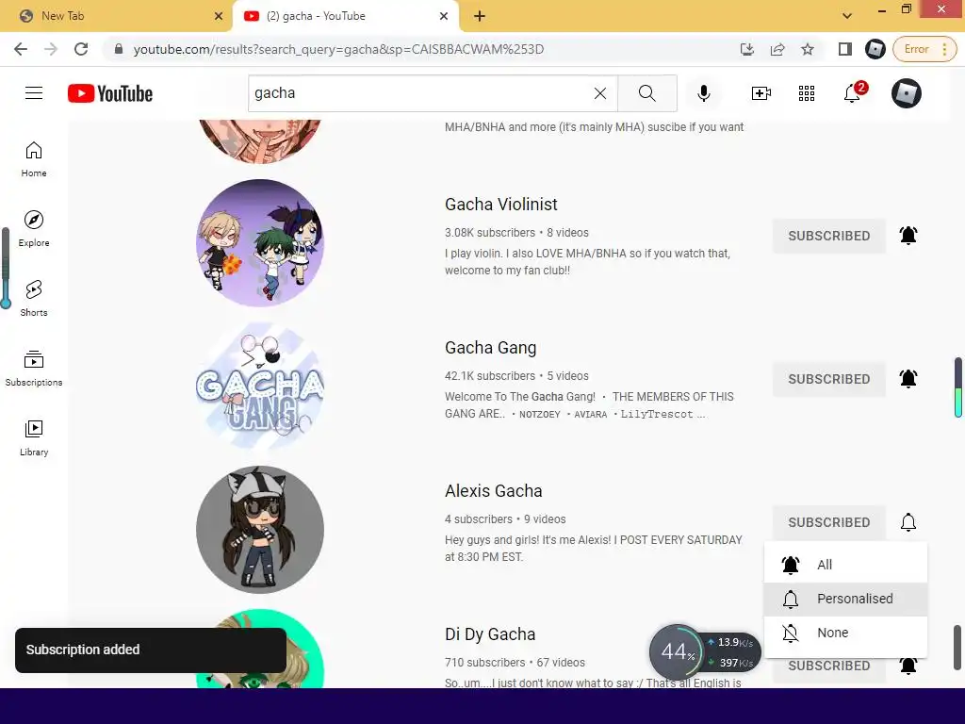The width and height of the screenshot is (965, 724).
Task: Start voice search with the microphone
Action: 704,93
